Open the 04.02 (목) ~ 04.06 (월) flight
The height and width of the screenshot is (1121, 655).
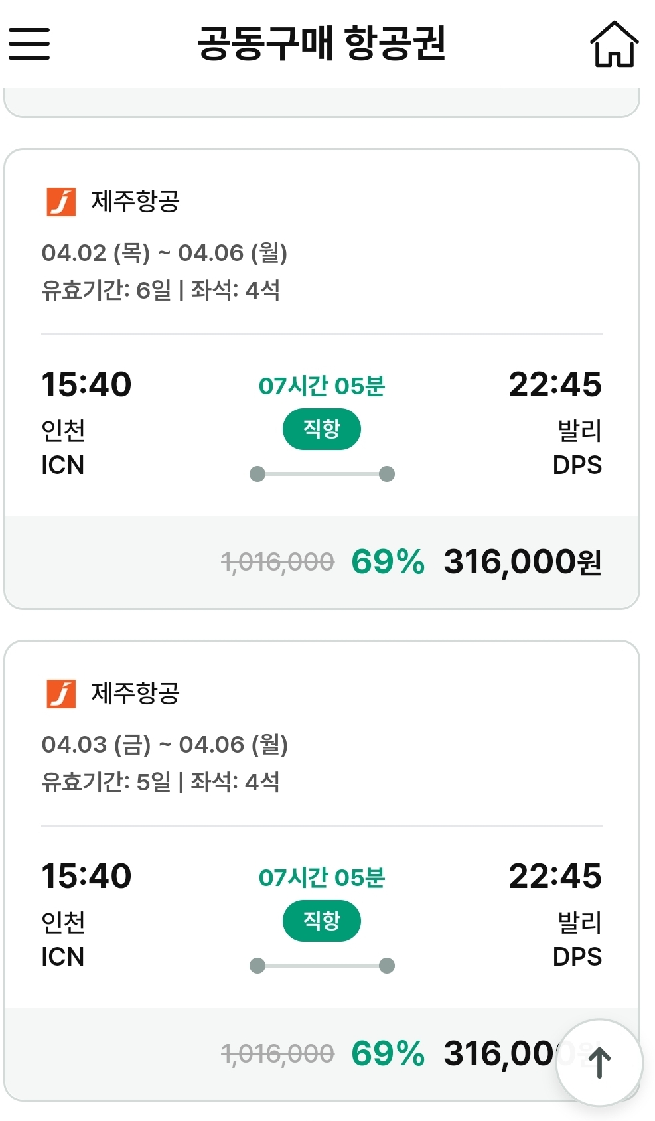[322, 378]
